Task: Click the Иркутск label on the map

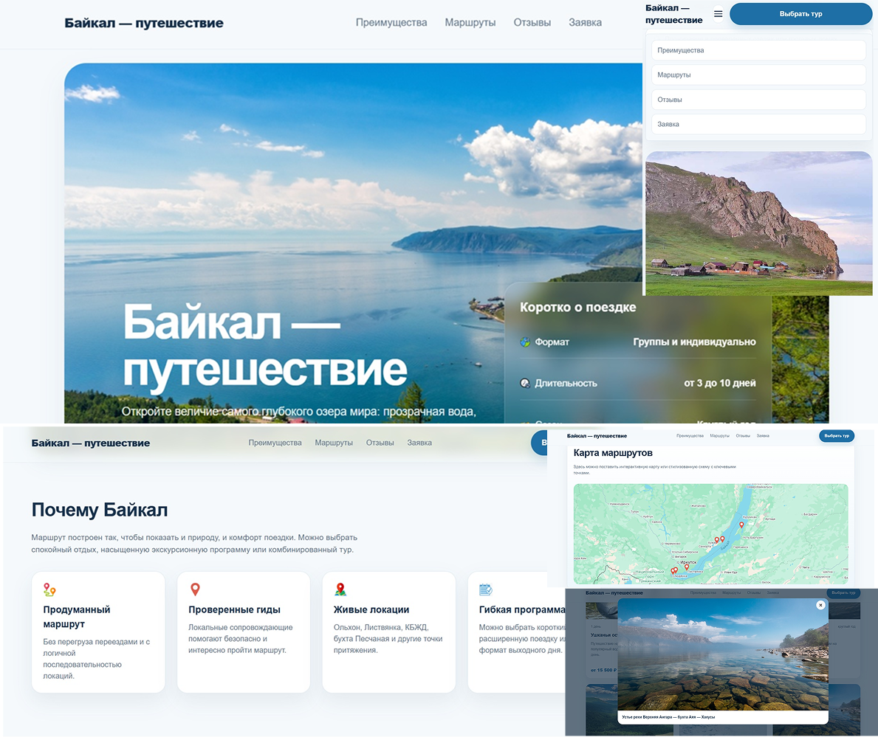Action: click(x=688, y=562)
